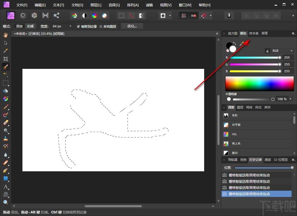Click the Select All marquee icon

[x=122, y=16]
